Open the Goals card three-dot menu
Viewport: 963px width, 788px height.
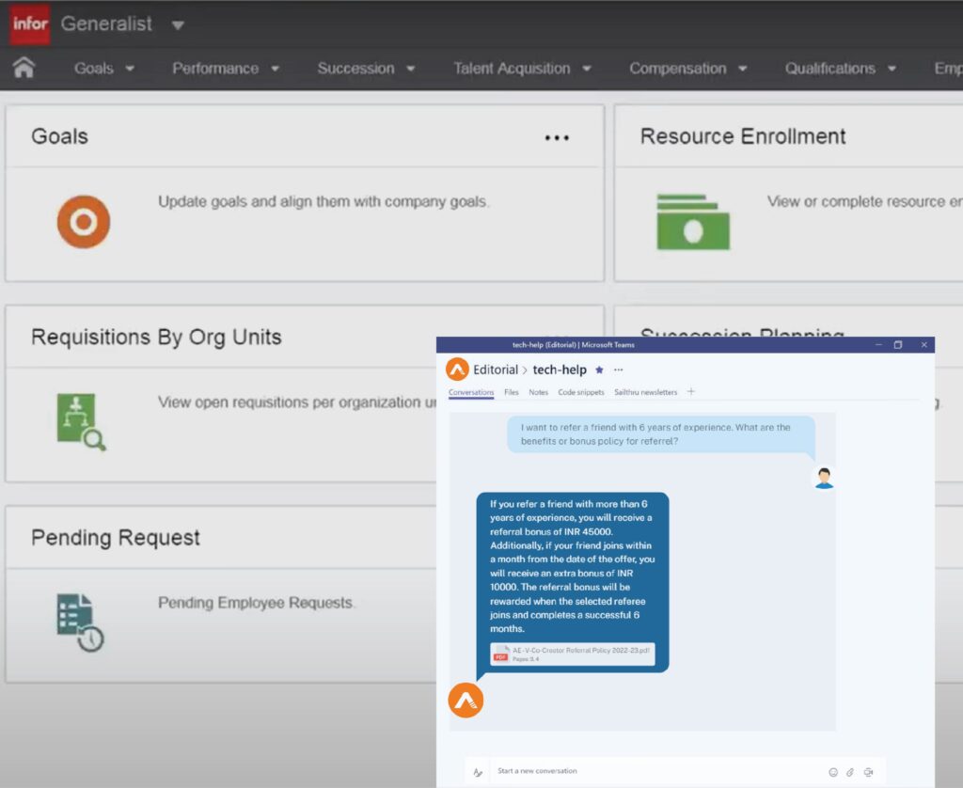click(557, 137)
